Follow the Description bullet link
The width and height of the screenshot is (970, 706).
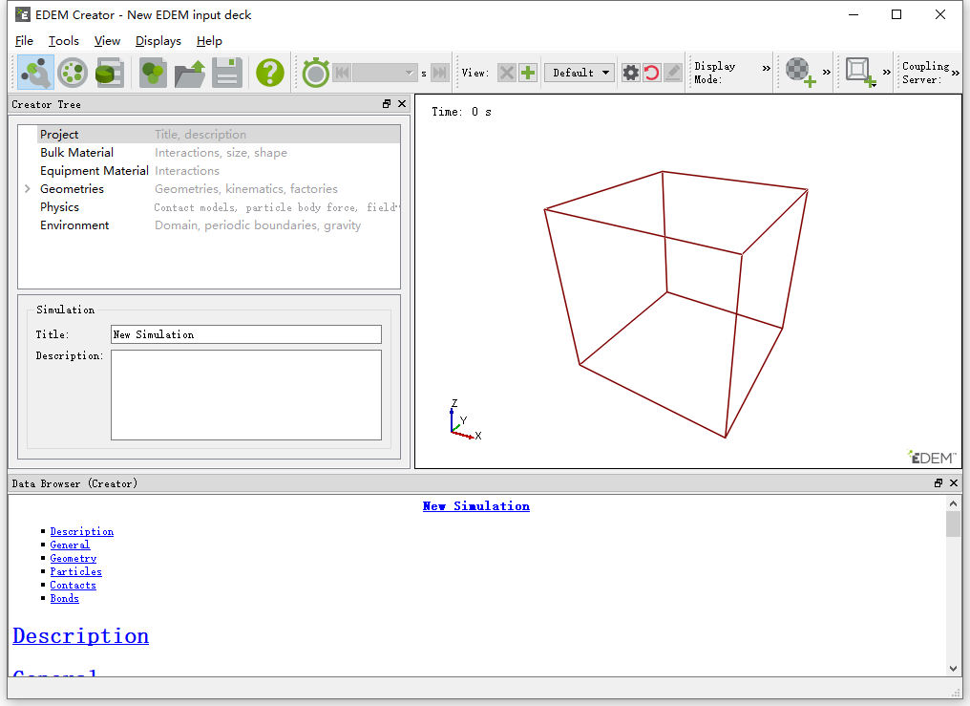(x=82, y=531)
